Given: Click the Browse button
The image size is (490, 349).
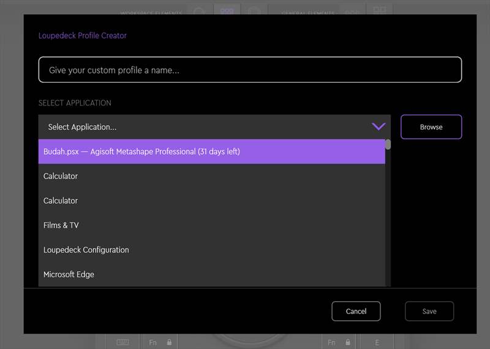Looking at the screenshot, I should pyautogui.click(x=431, y=127).
